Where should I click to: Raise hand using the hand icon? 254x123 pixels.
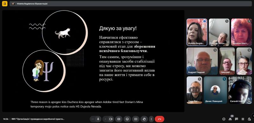(x=144, y=119)
